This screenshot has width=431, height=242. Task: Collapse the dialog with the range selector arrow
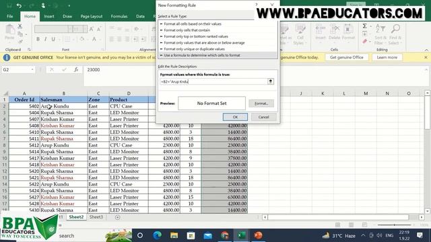coord(271,81)
